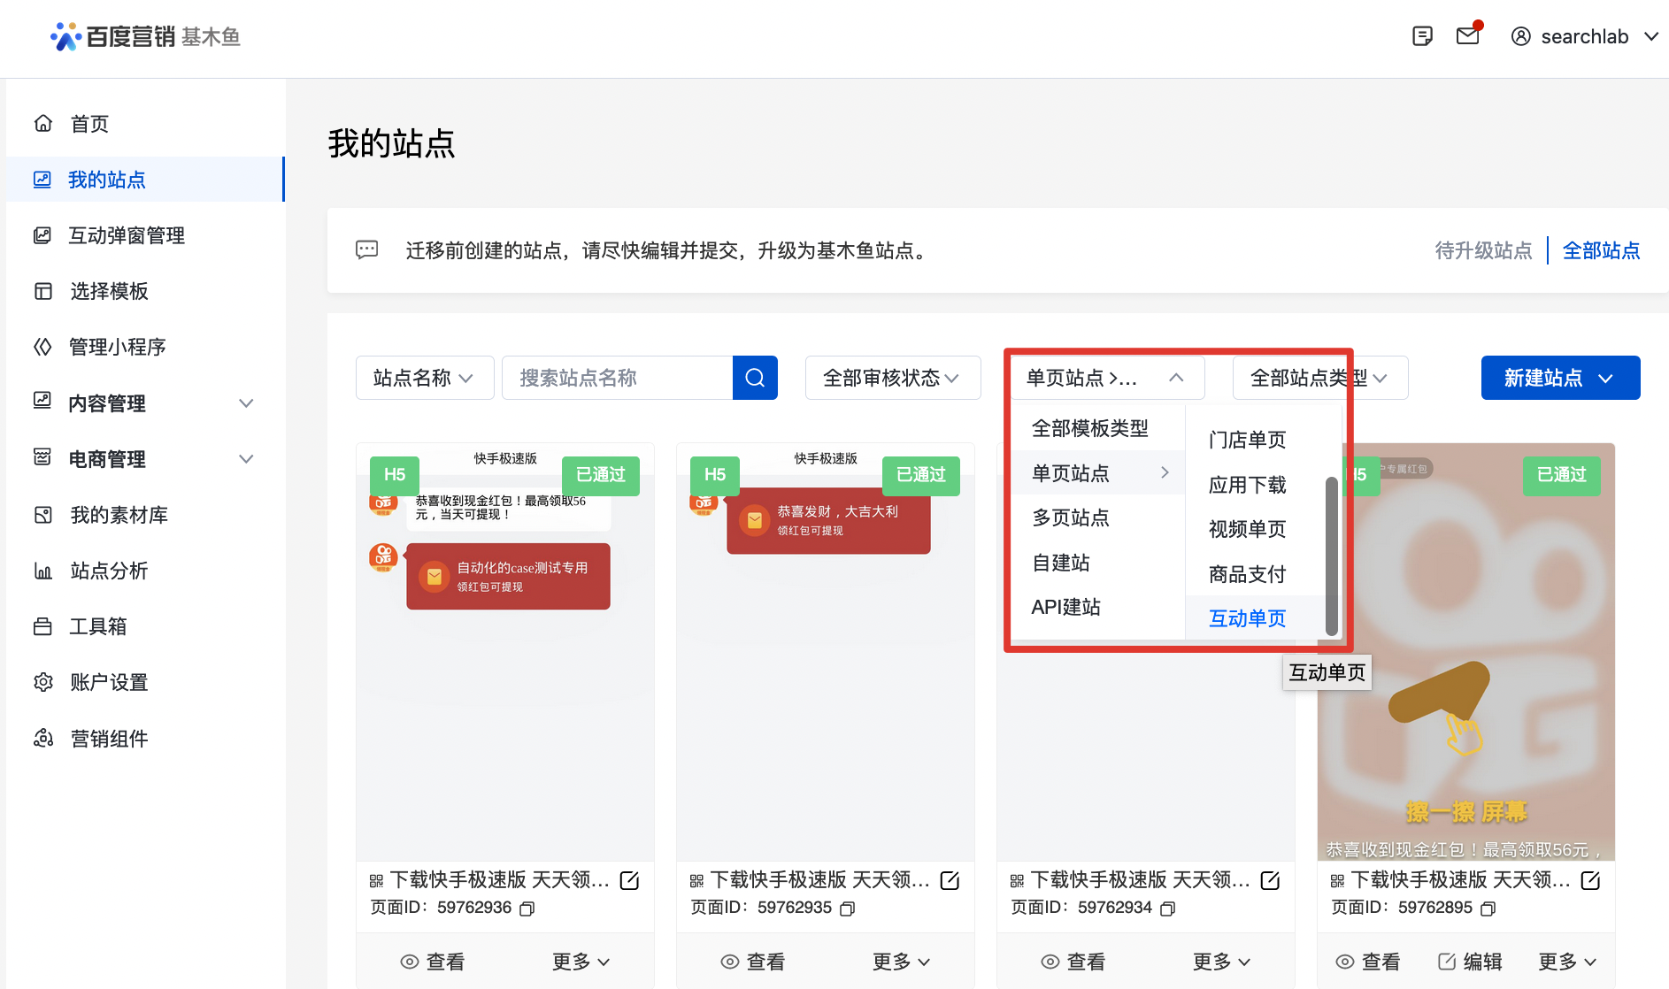Click the blue search magnifier button
The height and width of the screenshot is (989, 1669).
[x=755, y=378]
